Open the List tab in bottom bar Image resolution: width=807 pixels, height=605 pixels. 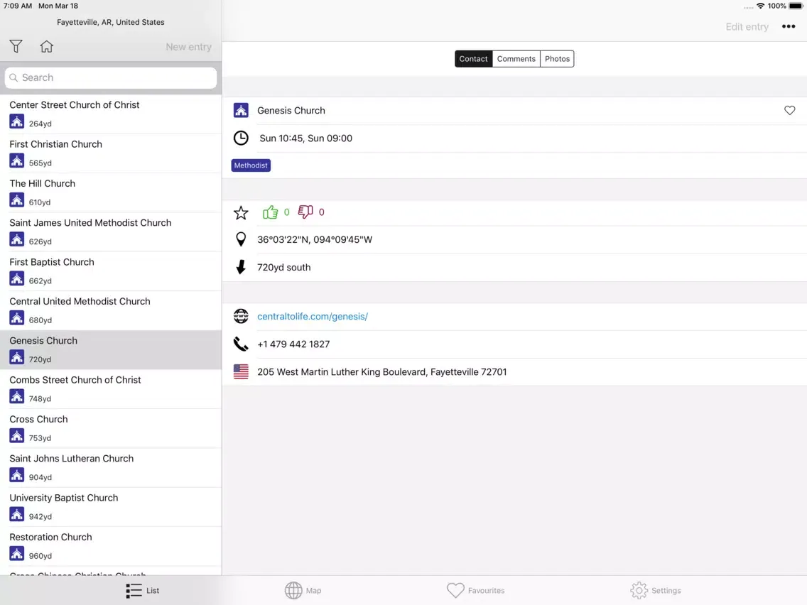[x=143, y=591]
